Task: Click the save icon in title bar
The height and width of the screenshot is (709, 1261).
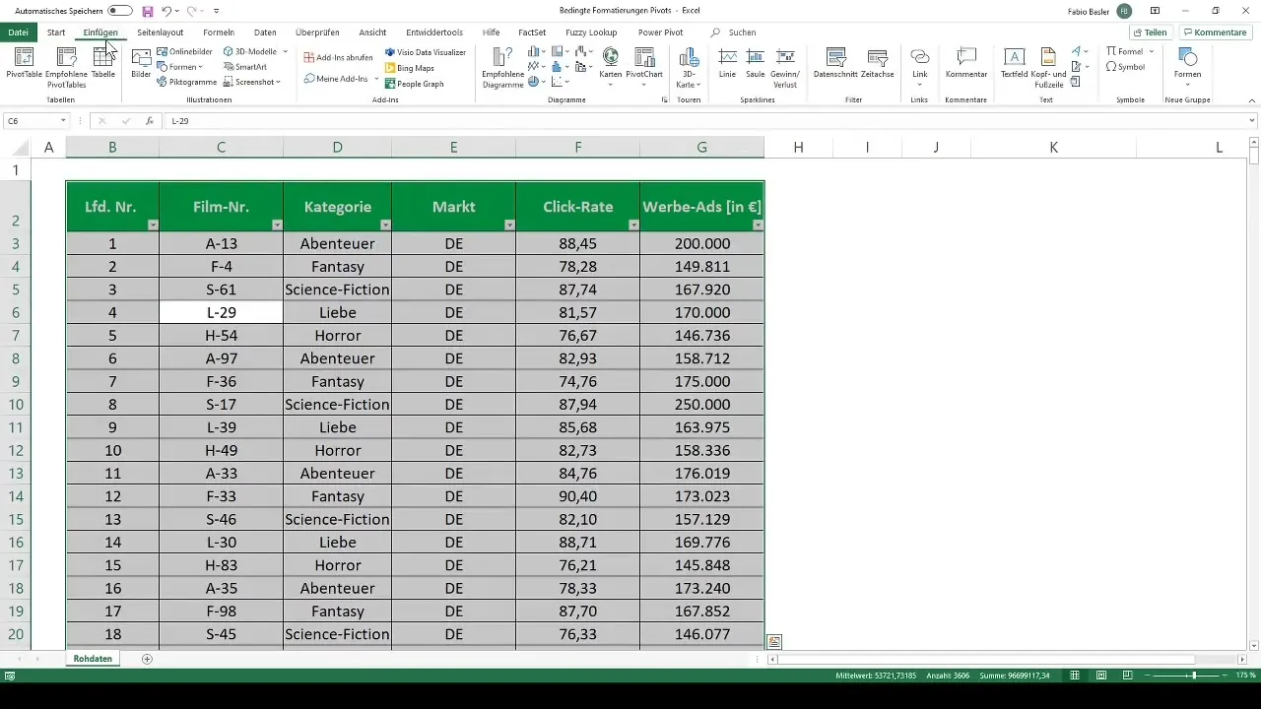Action: [148, 10]
